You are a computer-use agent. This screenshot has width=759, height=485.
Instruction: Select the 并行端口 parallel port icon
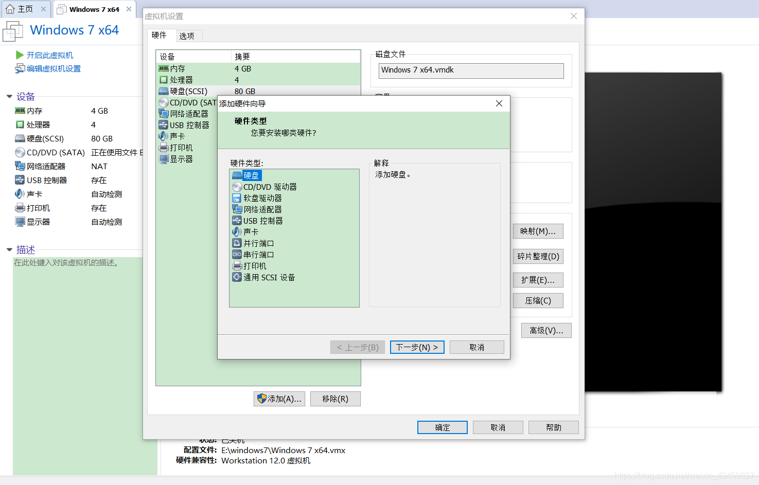237,243
